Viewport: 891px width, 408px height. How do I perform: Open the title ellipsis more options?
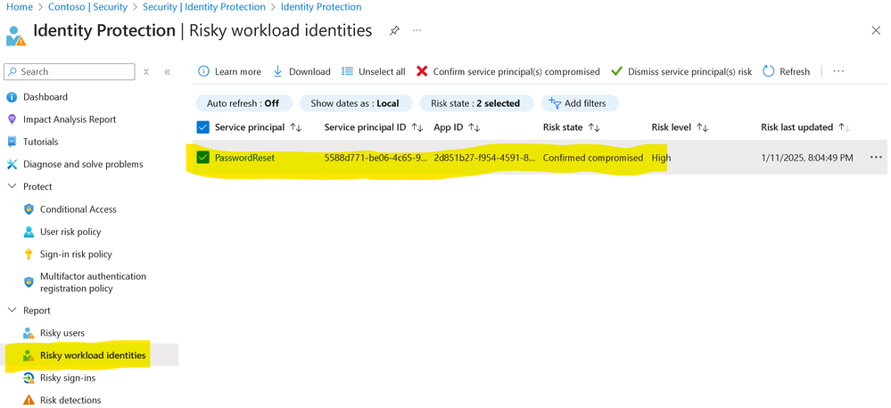tap(417, 30)
